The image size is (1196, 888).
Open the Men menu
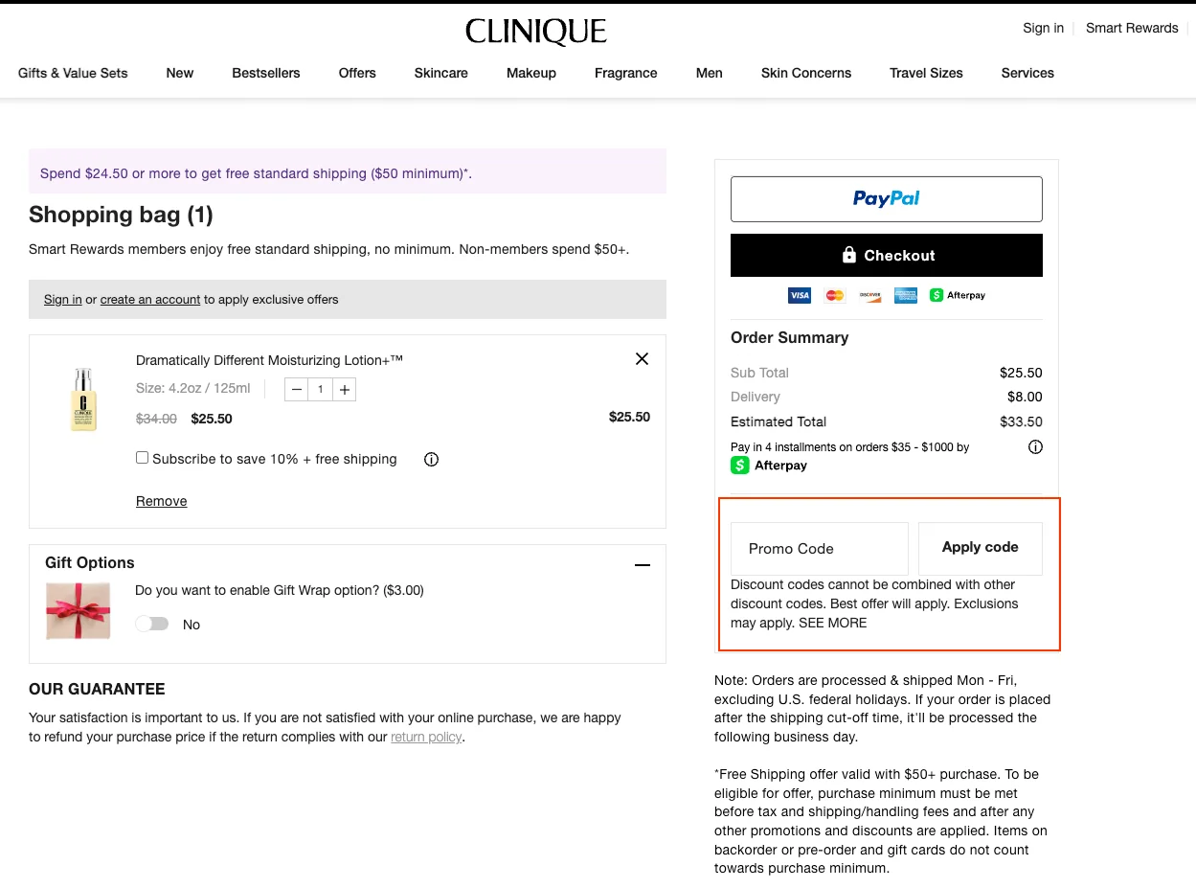point(710,73)
